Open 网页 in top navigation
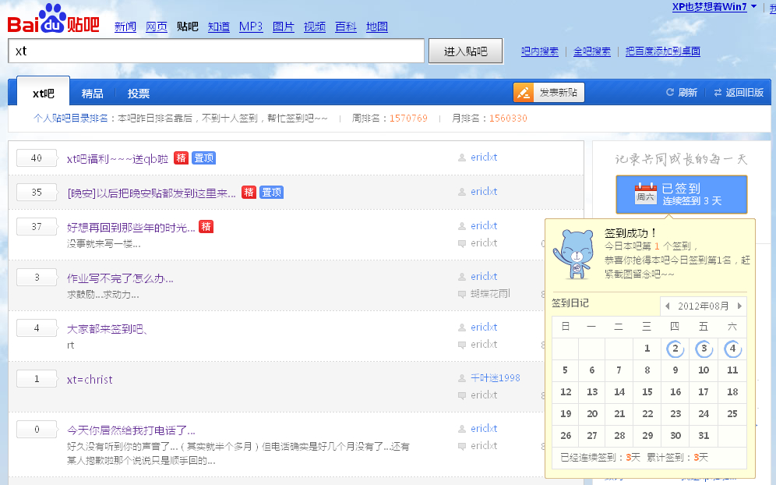 157,27
